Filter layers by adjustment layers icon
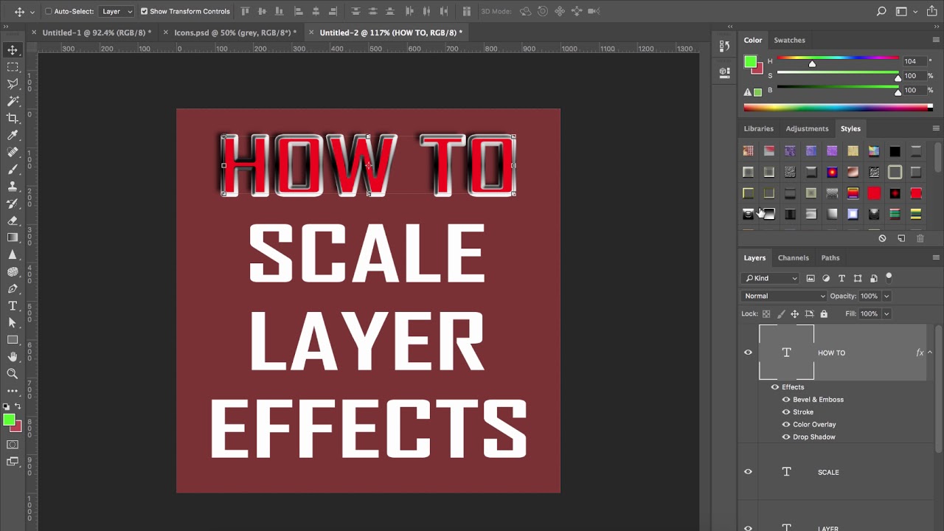Screen dimensions: 944x531 [x=826, y=278]
